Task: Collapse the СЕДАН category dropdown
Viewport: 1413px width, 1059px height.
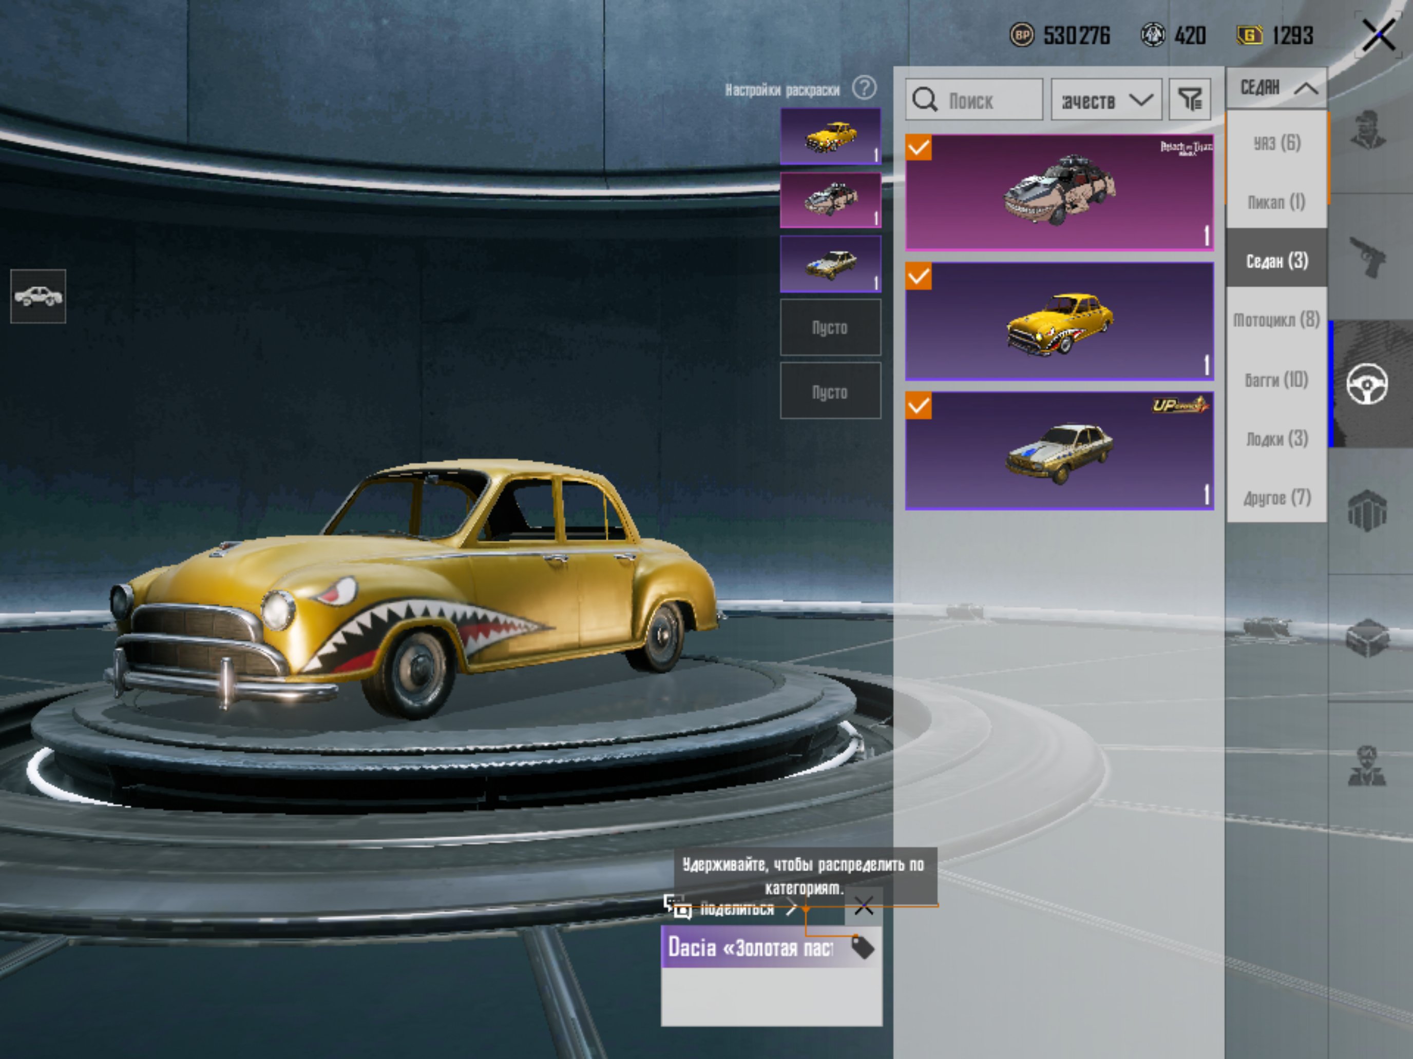Action: pos(1276,88)
